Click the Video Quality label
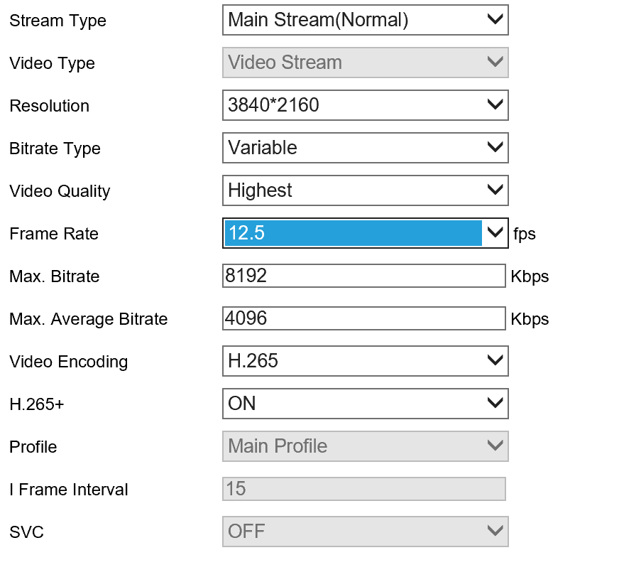This screenshot has height=582, width=619. [x=60, y=191]
